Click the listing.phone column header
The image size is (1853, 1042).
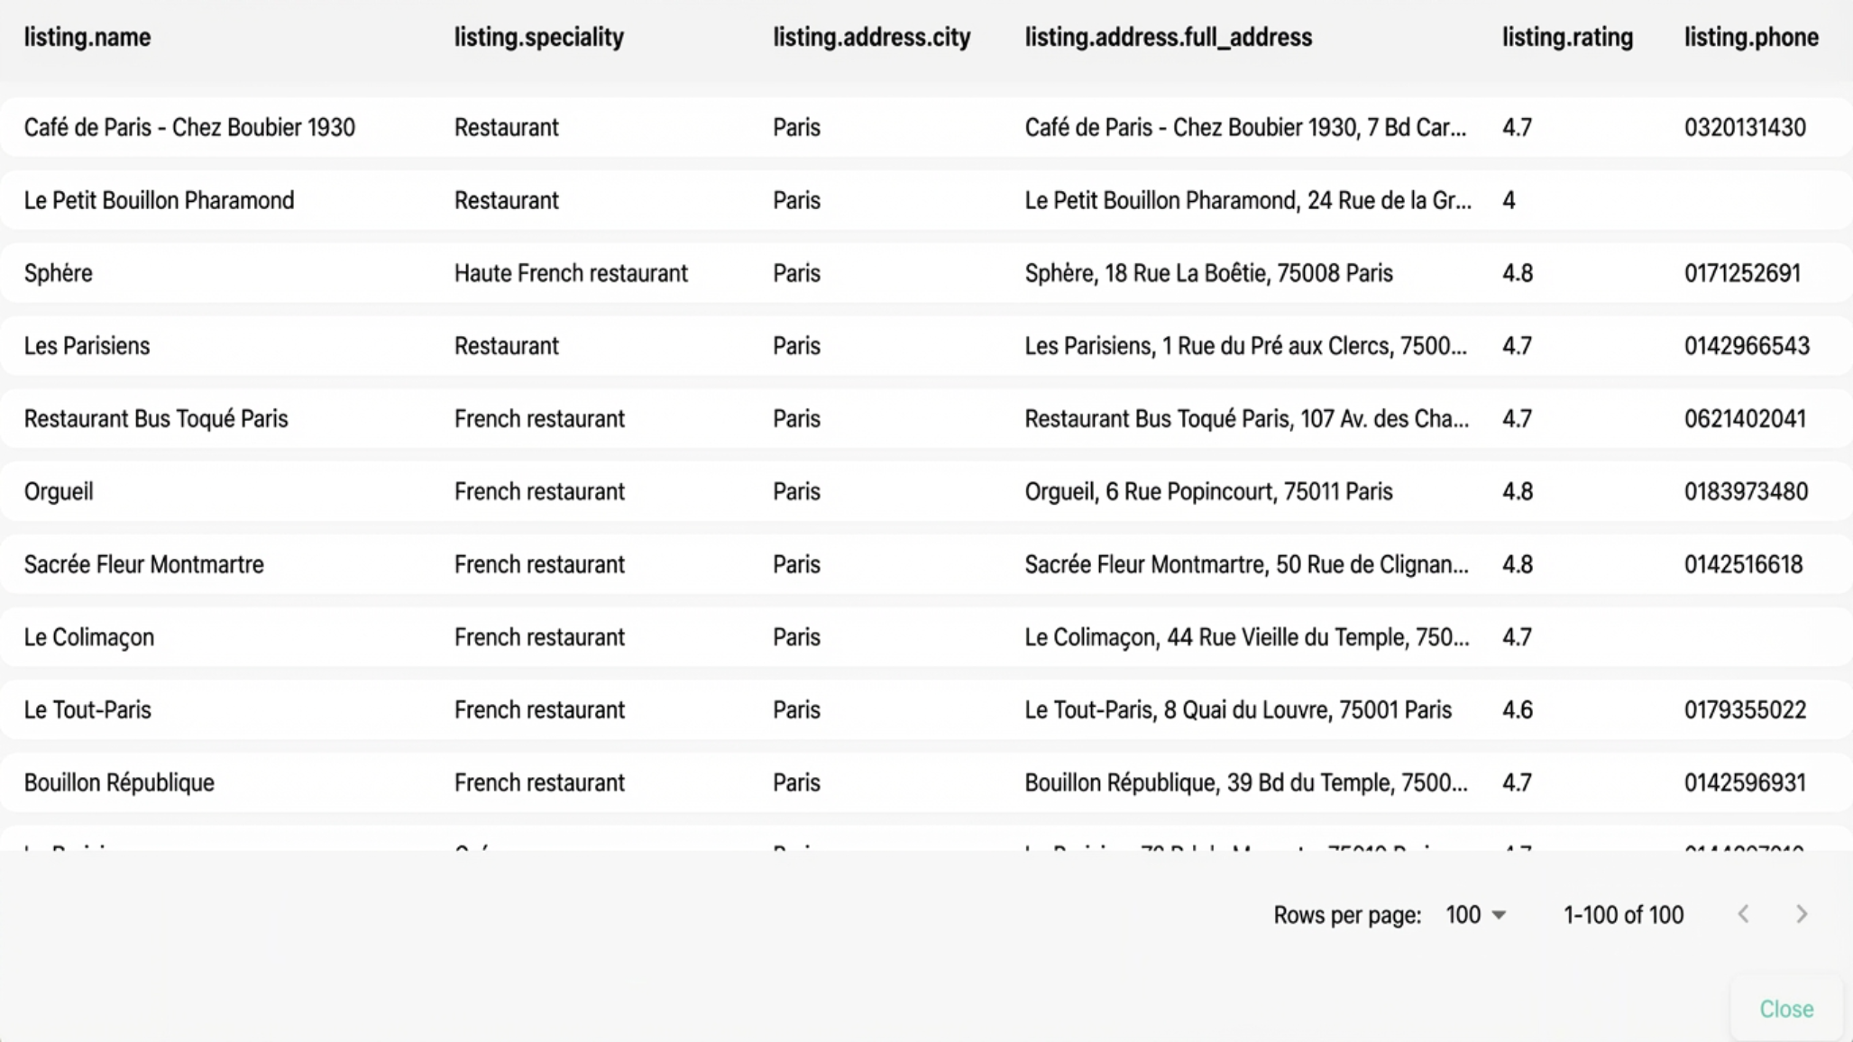[x=1750, y=37]
